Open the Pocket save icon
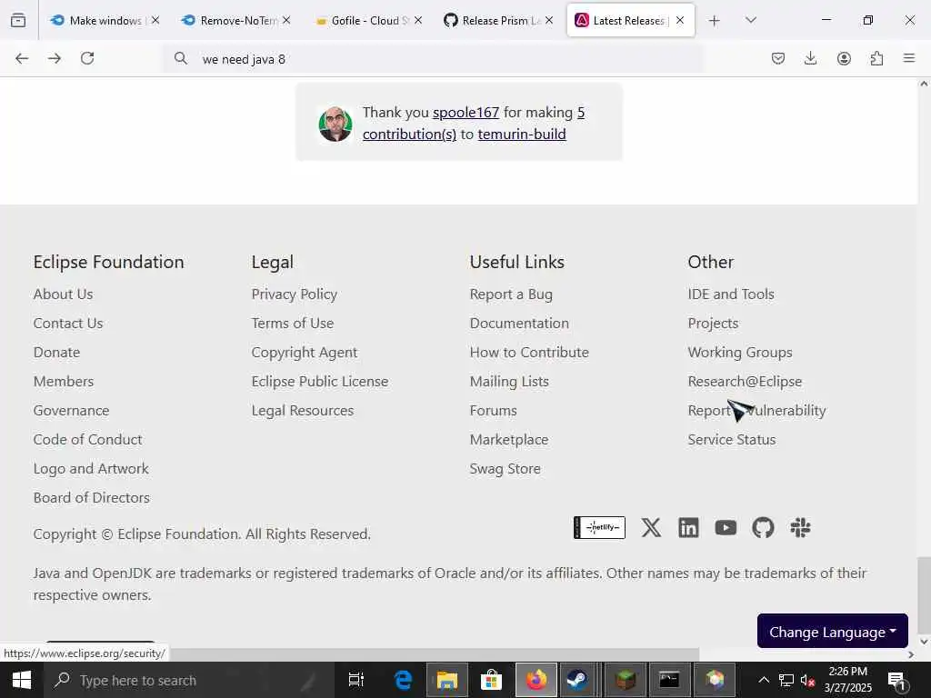 click(x=778, y=58)
